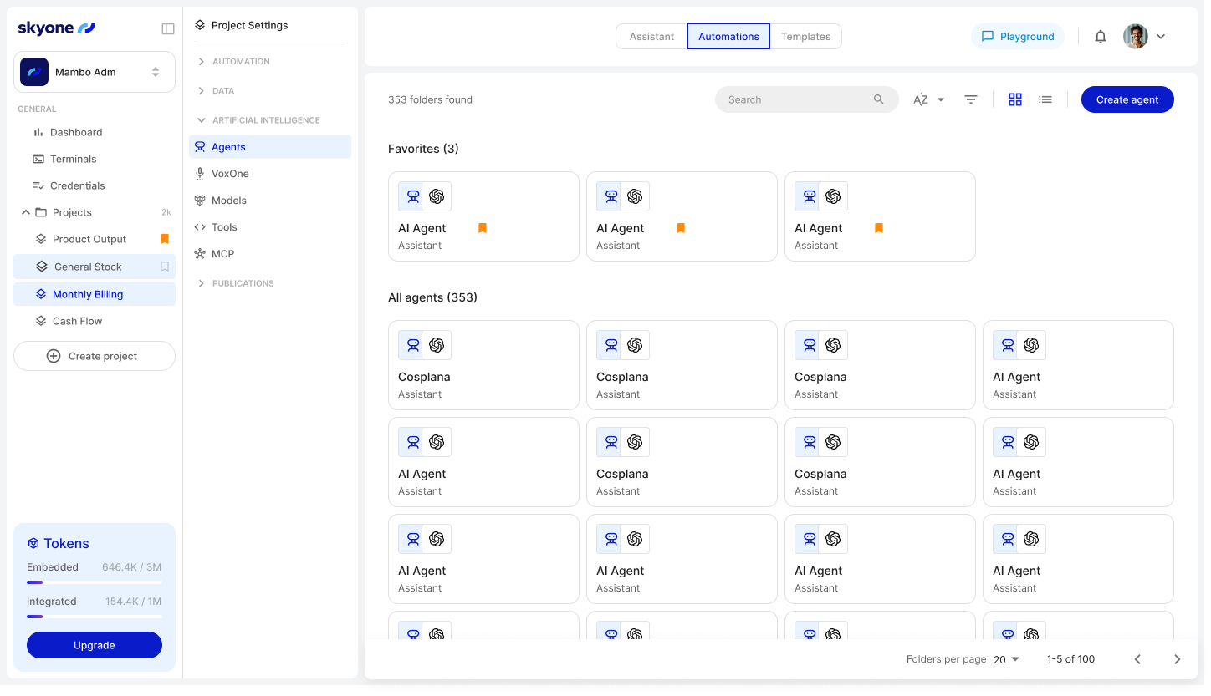Click the Create agent button
The image size is (1211, 696).
(1127, 99)
